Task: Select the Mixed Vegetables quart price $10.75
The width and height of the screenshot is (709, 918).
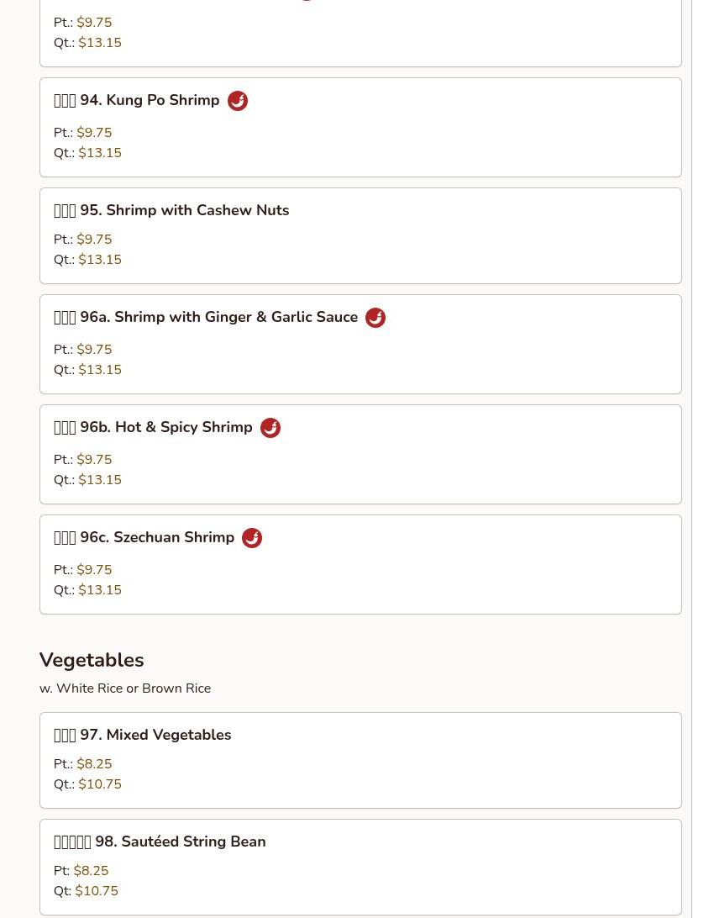Action: (100, 784)
